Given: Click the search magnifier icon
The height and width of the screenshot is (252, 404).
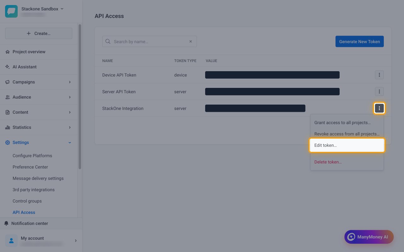Looking at the screenshot, I should 108,42.
